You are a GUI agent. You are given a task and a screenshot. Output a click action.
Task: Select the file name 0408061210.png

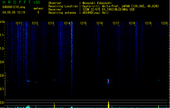(14, 7)
